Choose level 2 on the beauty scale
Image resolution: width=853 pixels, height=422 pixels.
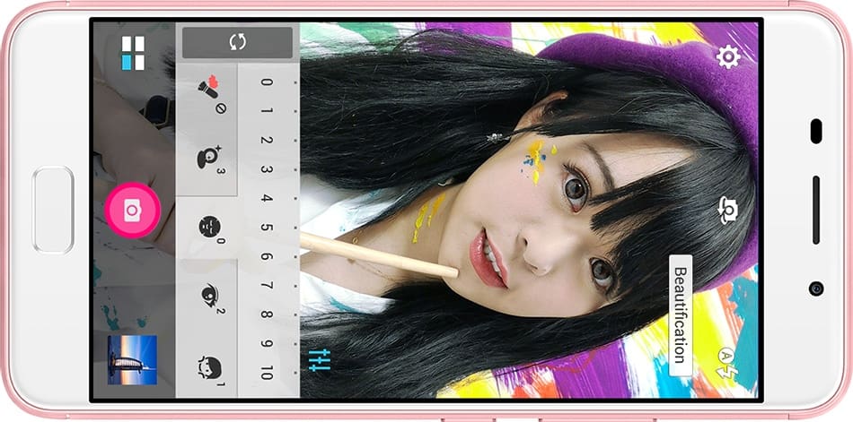(266, 140)
